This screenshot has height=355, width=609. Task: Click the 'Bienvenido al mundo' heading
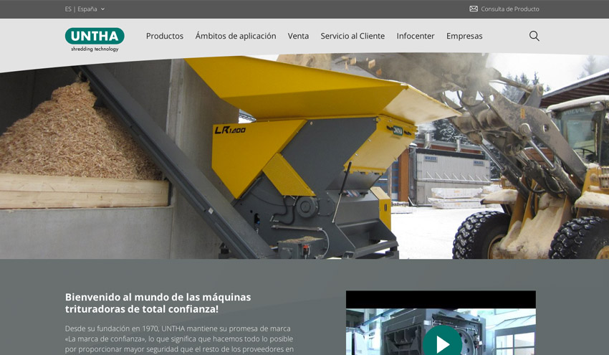[158, 303]
